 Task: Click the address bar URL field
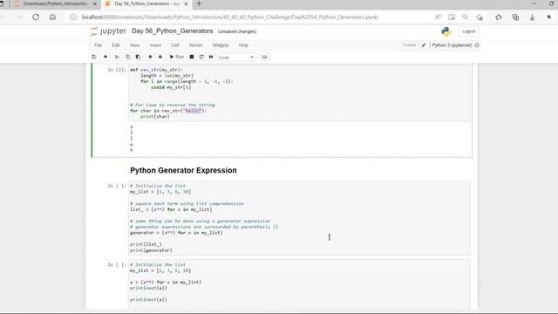click(230, 17)
